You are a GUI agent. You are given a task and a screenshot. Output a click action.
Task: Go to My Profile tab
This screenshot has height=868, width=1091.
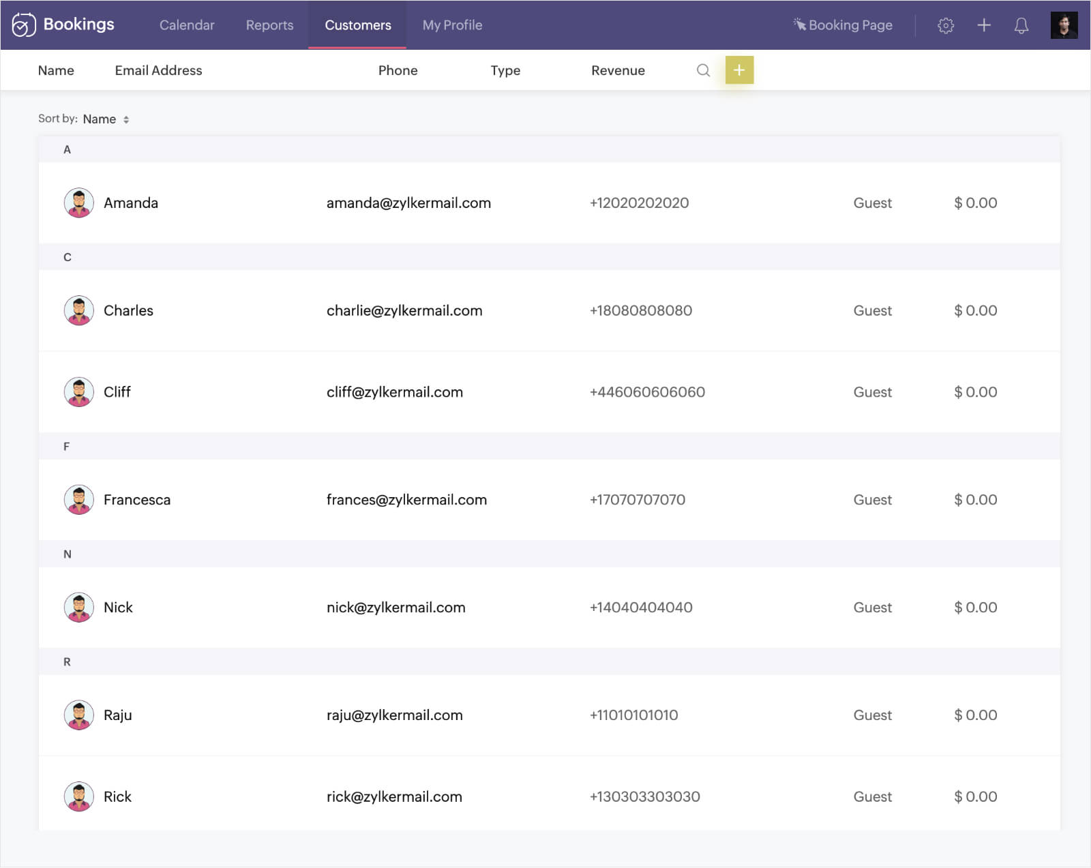[x=452, y=25]
